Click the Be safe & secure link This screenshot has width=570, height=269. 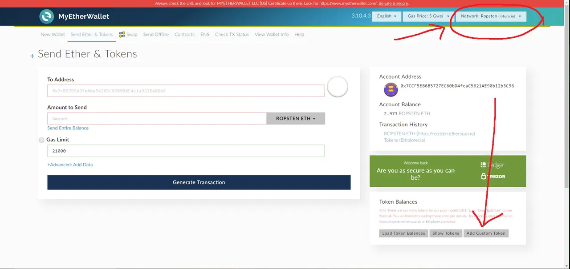pyautogui.click(x=394, y=4)
